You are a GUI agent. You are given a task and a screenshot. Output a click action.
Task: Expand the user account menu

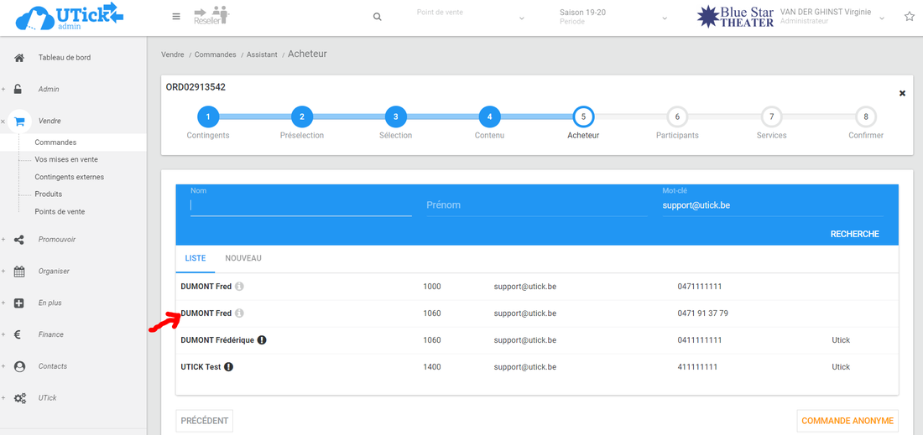tap(882, 18)
